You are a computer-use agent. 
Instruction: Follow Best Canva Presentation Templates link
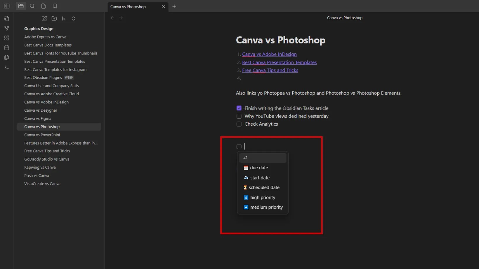[x=279, y=62]
